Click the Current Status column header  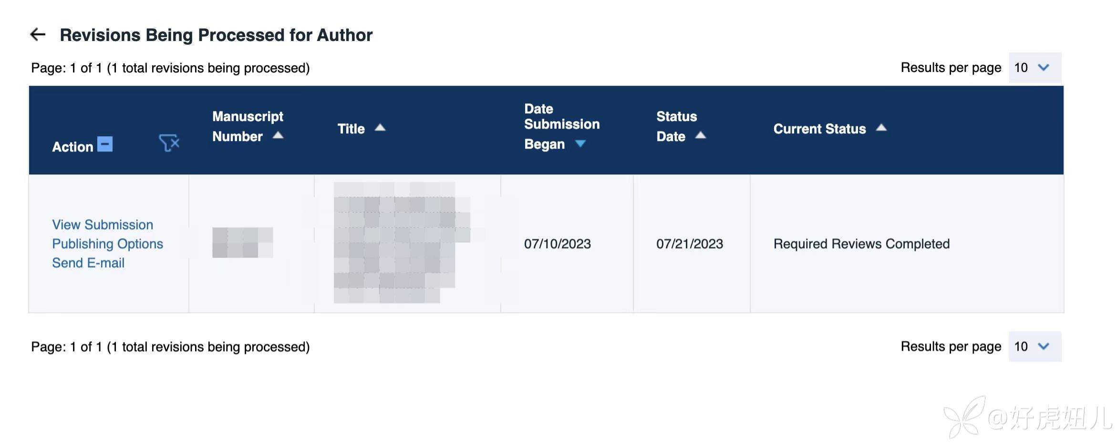tap(819, 129)
